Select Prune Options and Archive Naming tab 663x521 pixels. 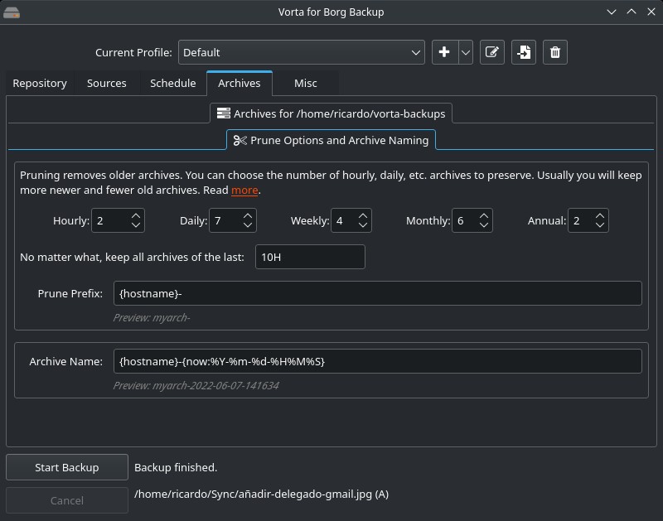[x=331, y=140]
